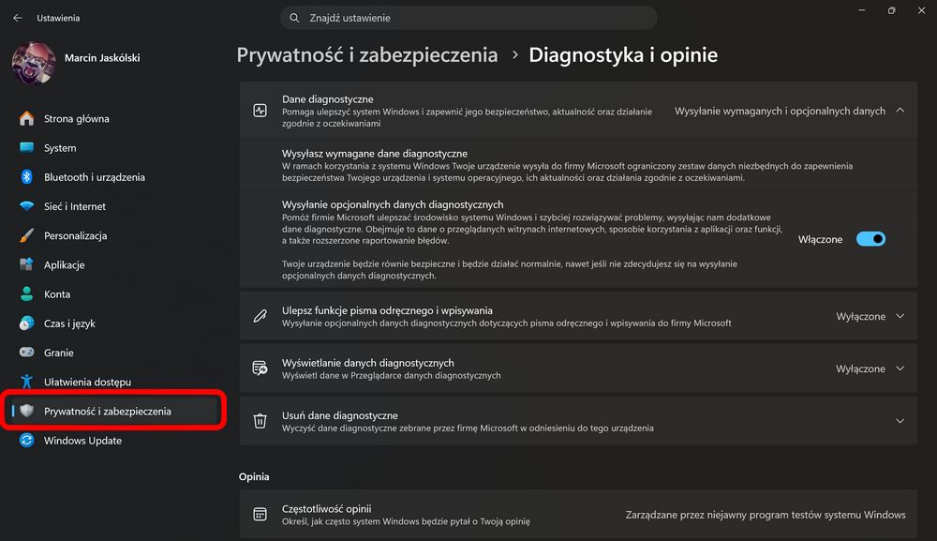
Task: Click the Strona główna home icon
Action: pyautogui.click(x=26, y=118)
